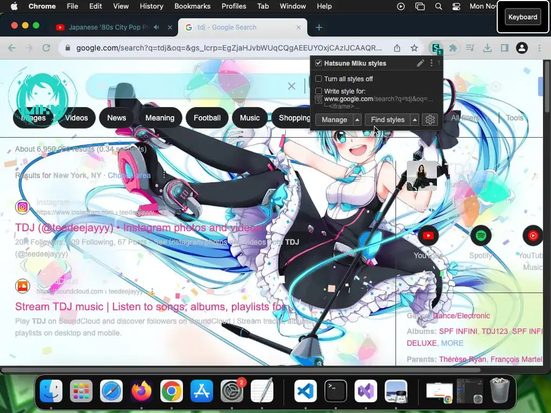Open the Thérèse Ryan link

click(x=462, y=359)
